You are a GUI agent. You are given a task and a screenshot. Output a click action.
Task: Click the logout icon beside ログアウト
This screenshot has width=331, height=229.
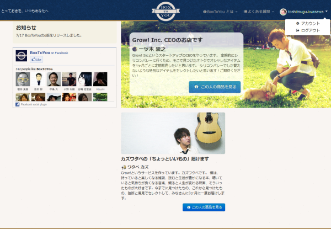pos(298,30)
